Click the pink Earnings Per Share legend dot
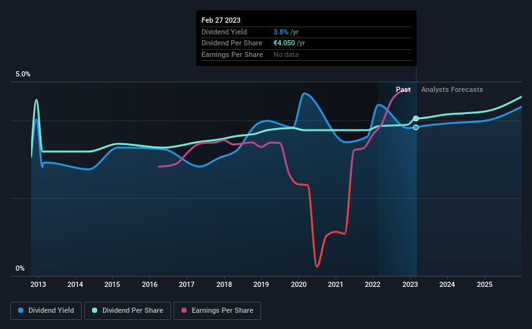 184,310
